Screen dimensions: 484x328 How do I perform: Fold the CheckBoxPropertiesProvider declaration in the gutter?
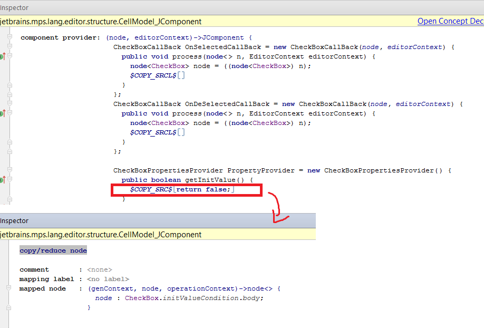(9, 170)
